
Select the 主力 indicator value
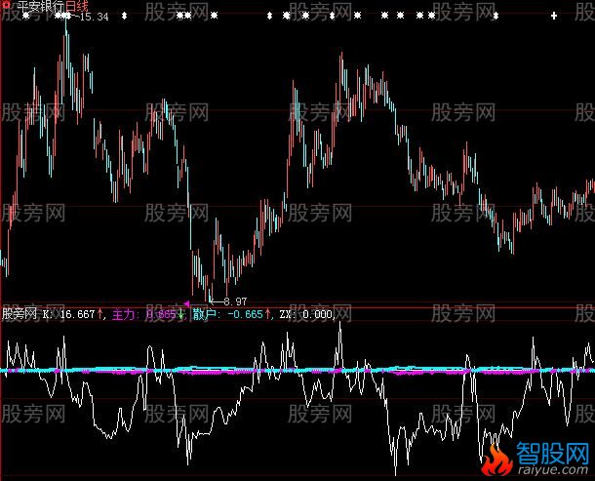[x=143, y=314]
